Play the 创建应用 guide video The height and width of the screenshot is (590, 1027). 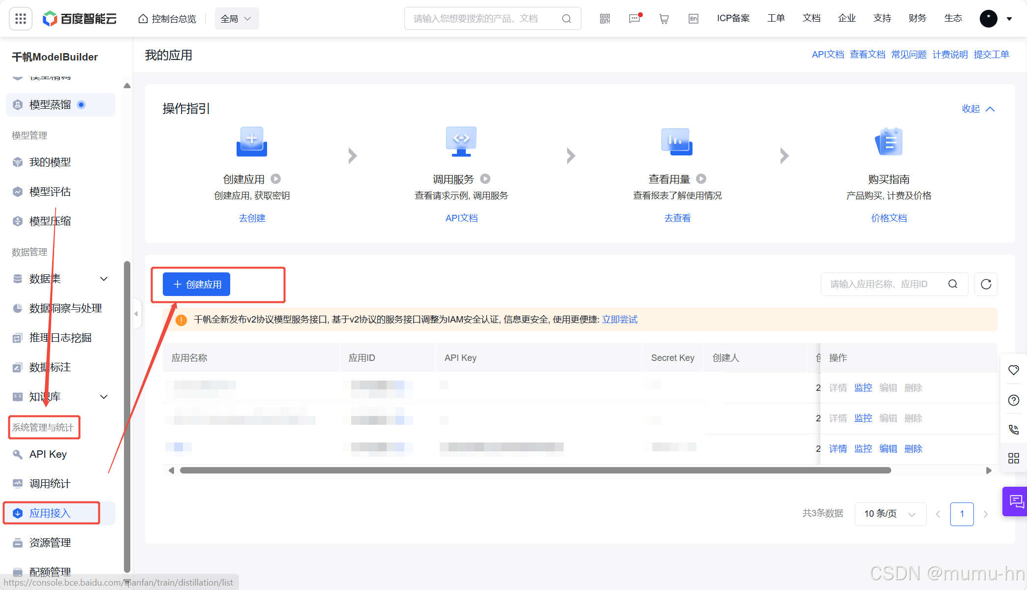point(276,179)
